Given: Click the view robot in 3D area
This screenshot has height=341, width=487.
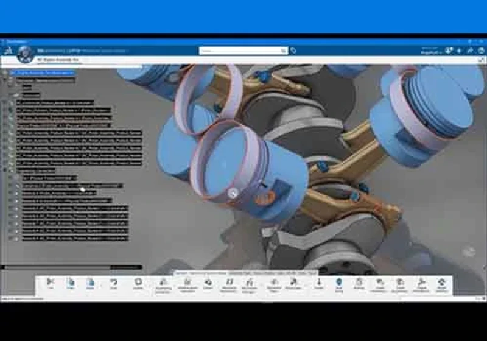Looking at the screenshot, I should coord(469,251).
